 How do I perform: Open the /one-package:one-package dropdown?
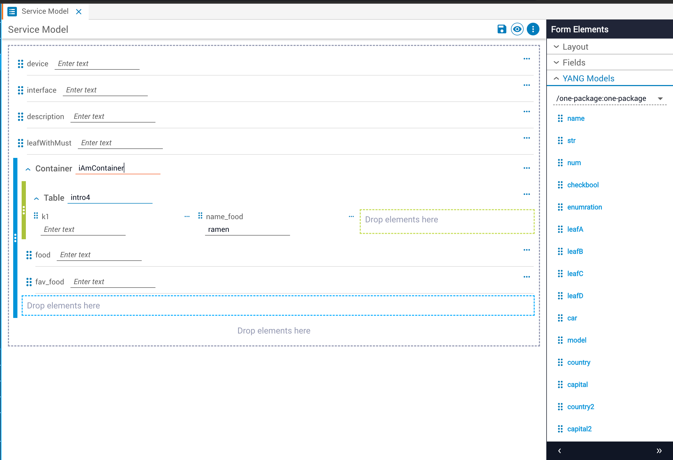(609, 98)
